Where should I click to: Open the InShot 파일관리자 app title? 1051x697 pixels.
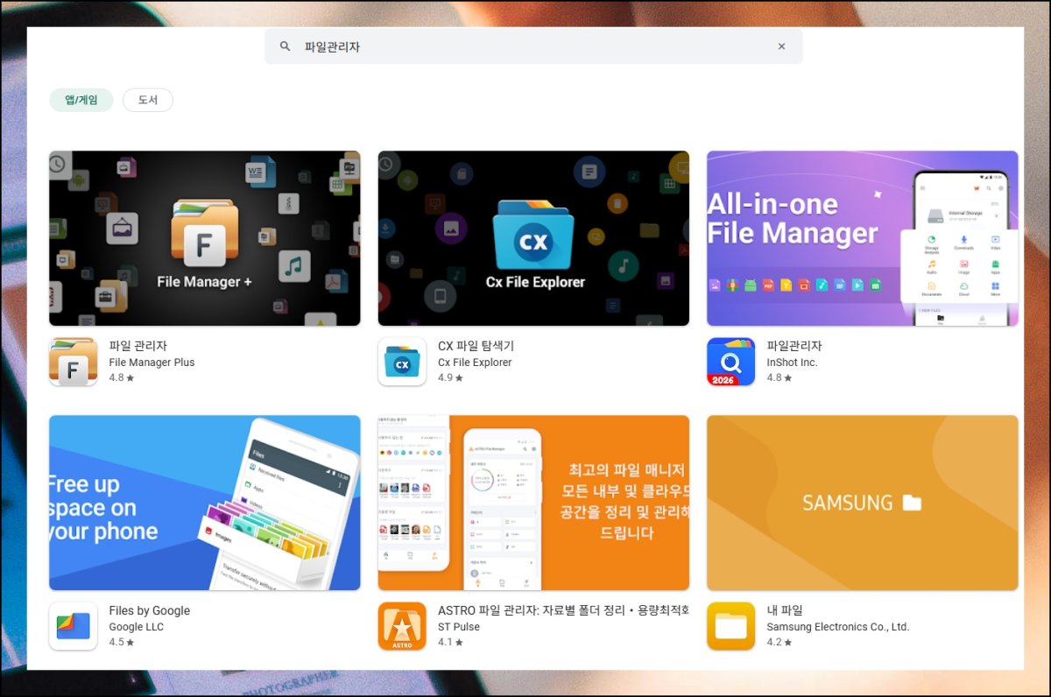pyautogui.click(x=794, y=346)
